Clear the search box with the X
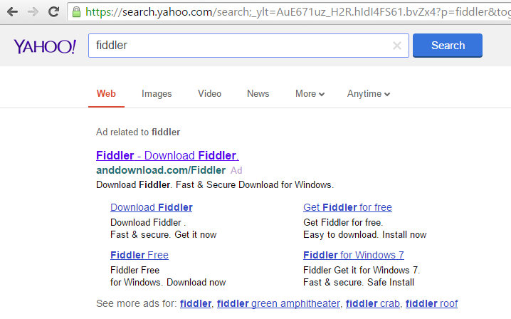The image size is (511, 319). (397, 46)
